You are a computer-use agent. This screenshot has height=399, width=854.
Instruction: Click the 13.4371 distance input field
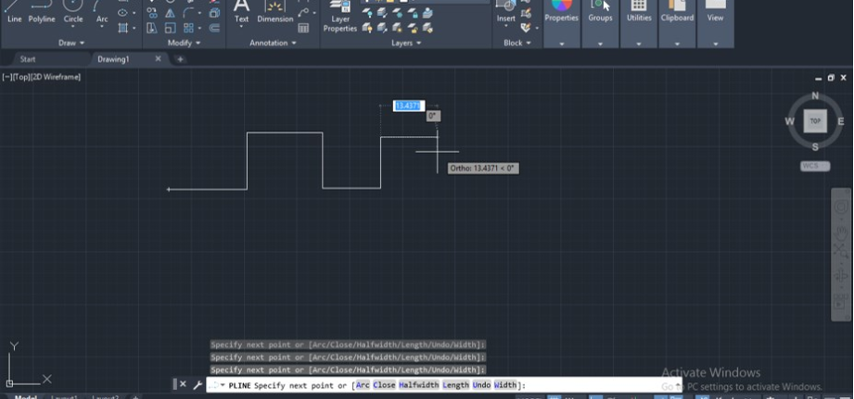(x=409, y=106)
